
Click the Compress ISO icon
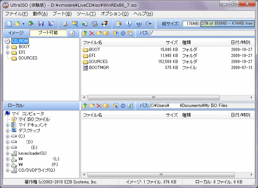coord(85,24)
